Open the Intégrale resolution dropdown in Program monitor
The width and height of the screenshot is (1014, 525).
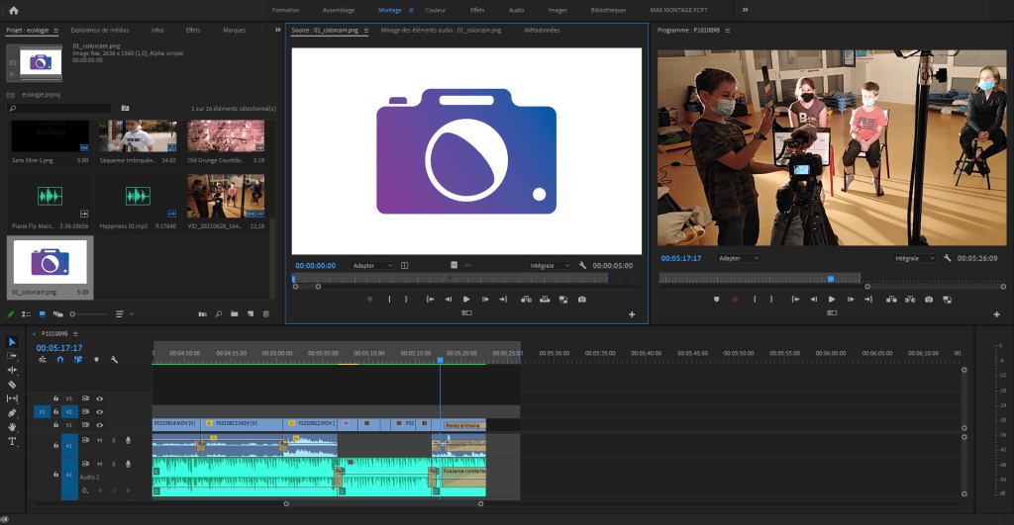(912, 258)
